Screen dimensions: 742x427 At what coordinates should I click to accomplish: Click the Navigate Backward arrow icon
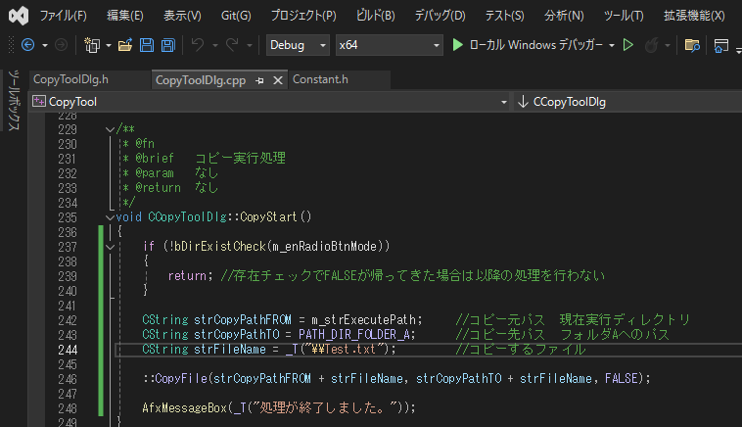[27, 45]
